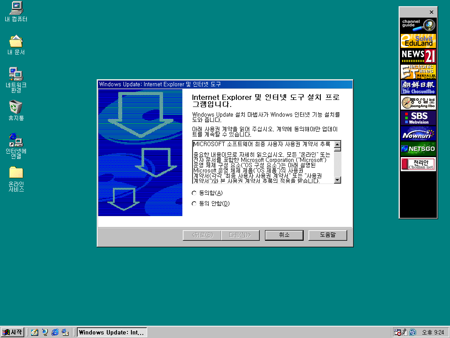This screenshot has height=338, width=450.
Task: Open the SBS Webvision channel
Action: pos(418,118)
